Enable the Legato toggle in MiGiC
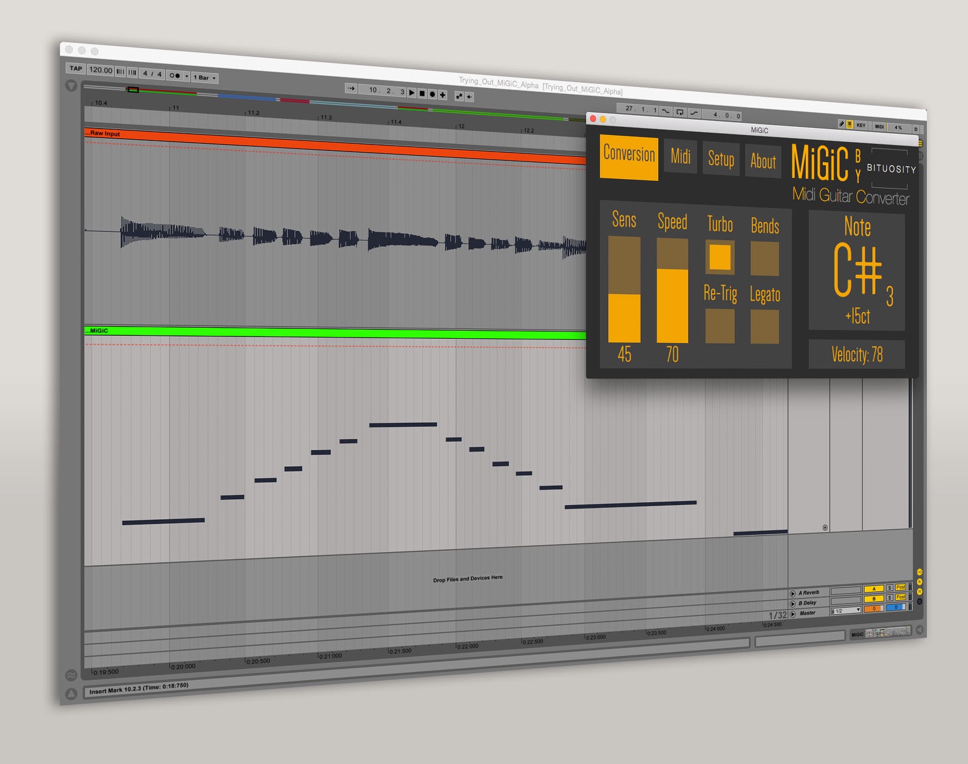This screenshot has width=968, height=764. click(x=765, y=327)
